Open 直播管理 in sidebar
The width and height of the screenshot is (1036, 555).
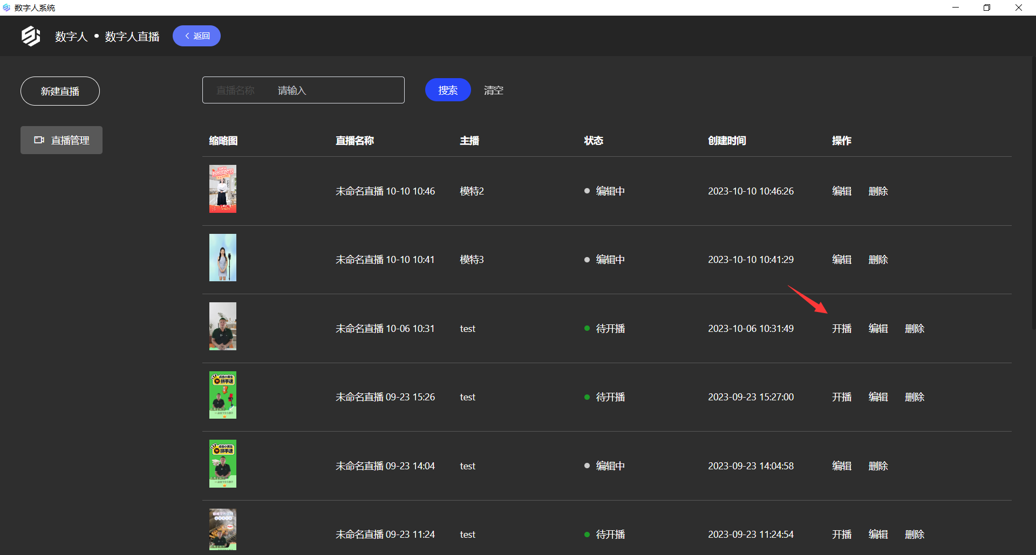62,140
